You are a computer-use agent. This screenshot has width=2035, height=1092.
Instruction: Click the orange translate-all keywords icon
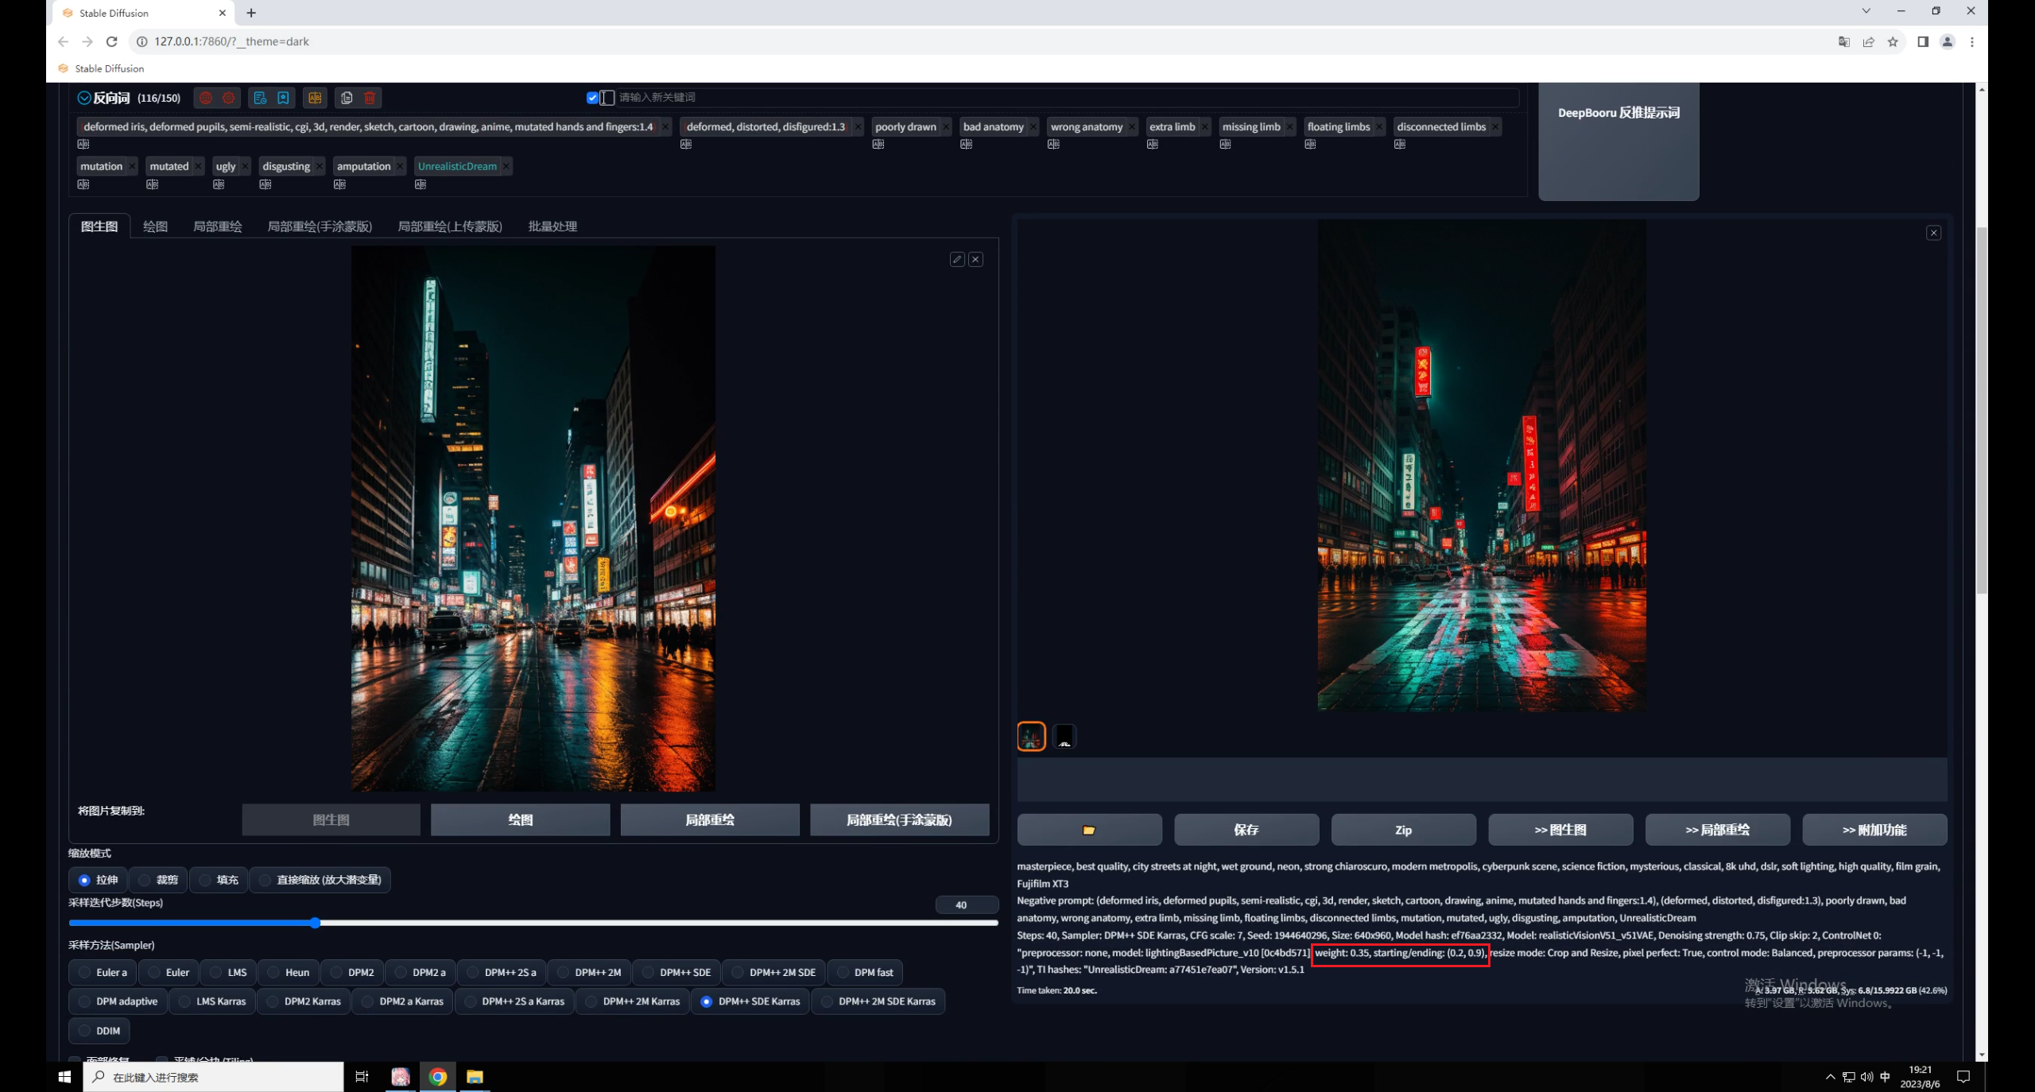(315, 98)
